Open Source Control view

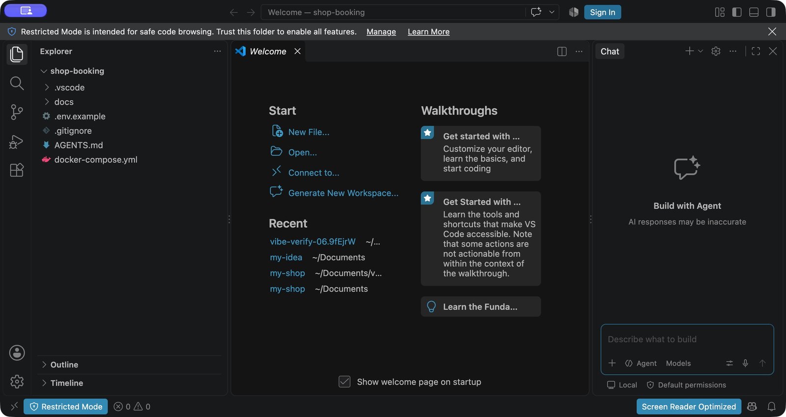click(17, 112)
